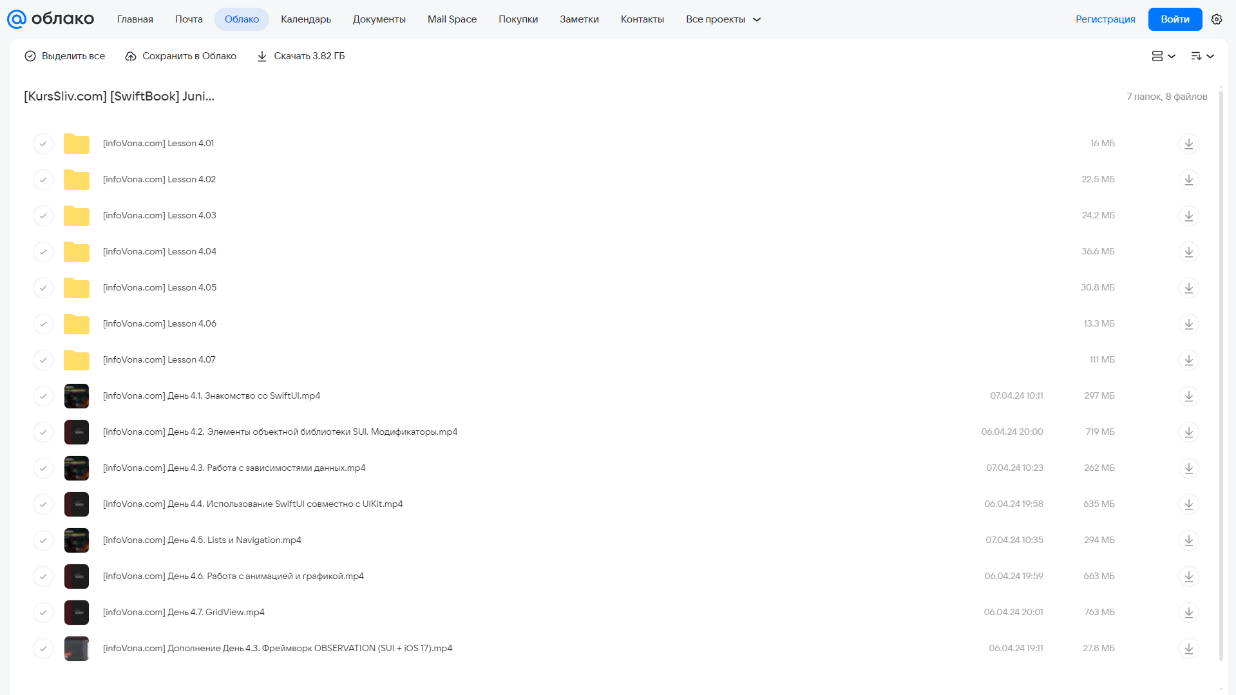Download the GridView.mp4 file via its arrow icon
The image size is (1236, 695).
pos(1188,612)
